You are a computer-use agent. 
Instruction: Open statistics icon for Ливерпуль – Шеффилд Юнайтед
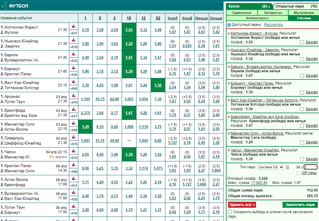tap(73, 137)
